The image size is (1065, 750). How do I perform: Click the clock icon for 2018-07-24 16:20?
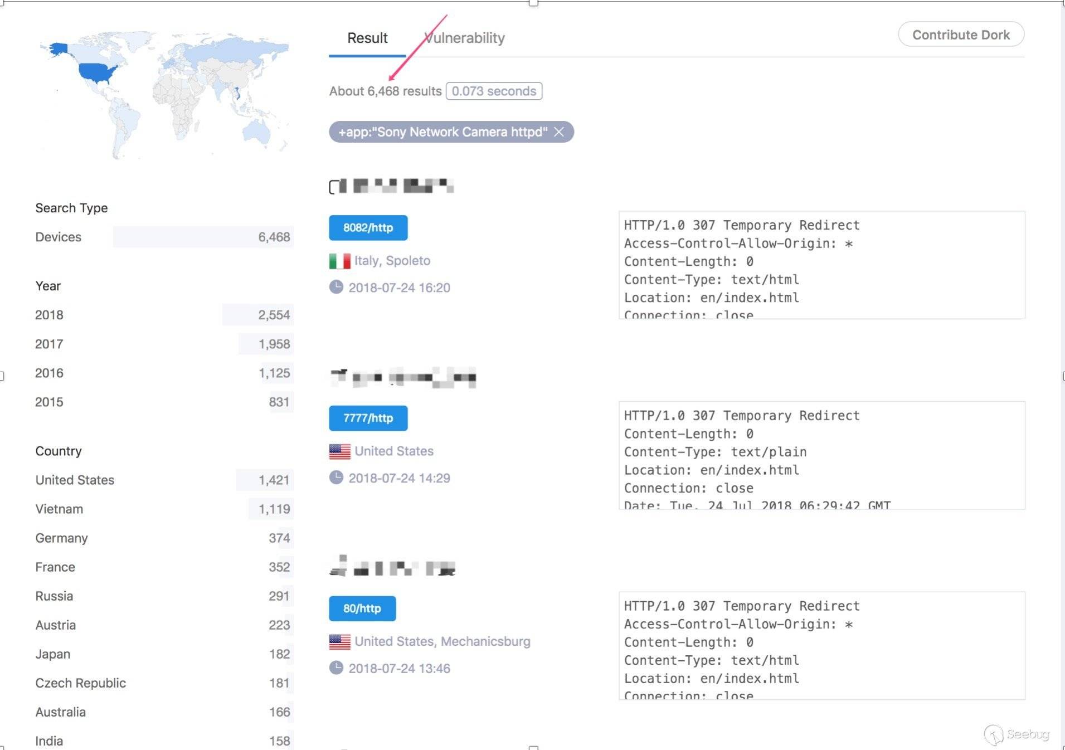point(336,287)
